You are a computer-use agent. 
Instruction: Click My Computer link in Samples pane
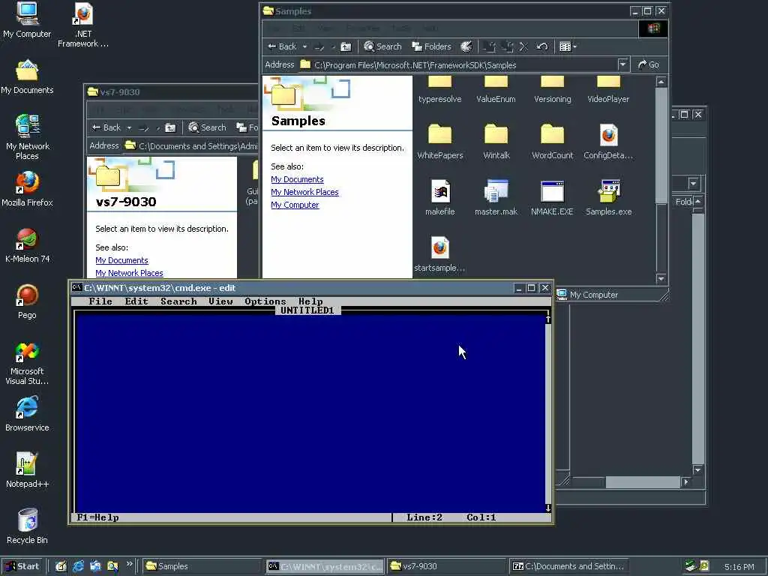pos(295,205)
